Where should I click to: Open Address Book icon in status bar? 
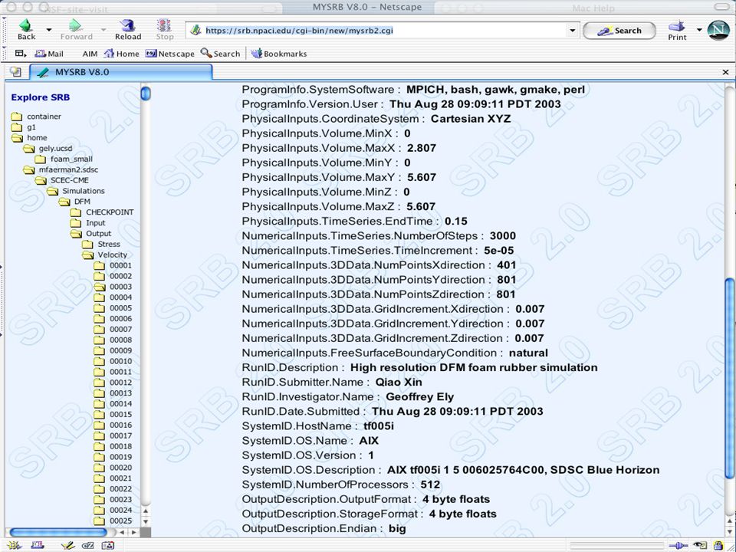(108, 545)
